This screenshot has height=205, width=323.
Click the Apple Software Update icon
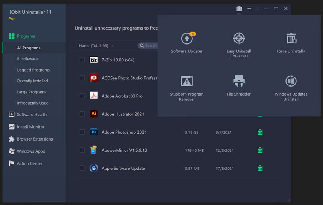pos(94,168)
